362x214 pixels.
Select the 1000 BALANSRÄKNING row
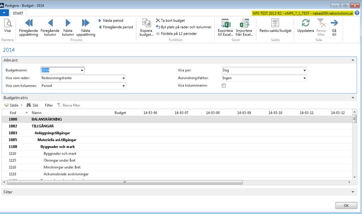(177, 119)
